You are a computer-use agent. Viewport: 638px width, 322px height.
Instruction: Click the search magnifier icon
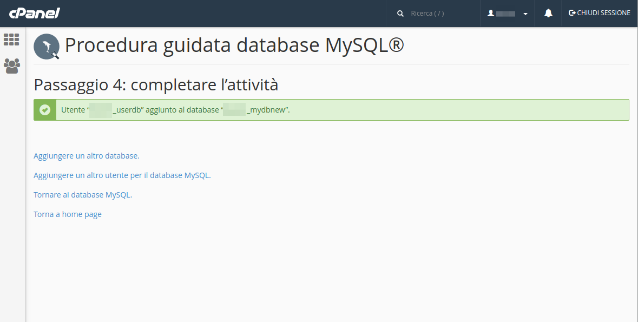pos(400,14)
